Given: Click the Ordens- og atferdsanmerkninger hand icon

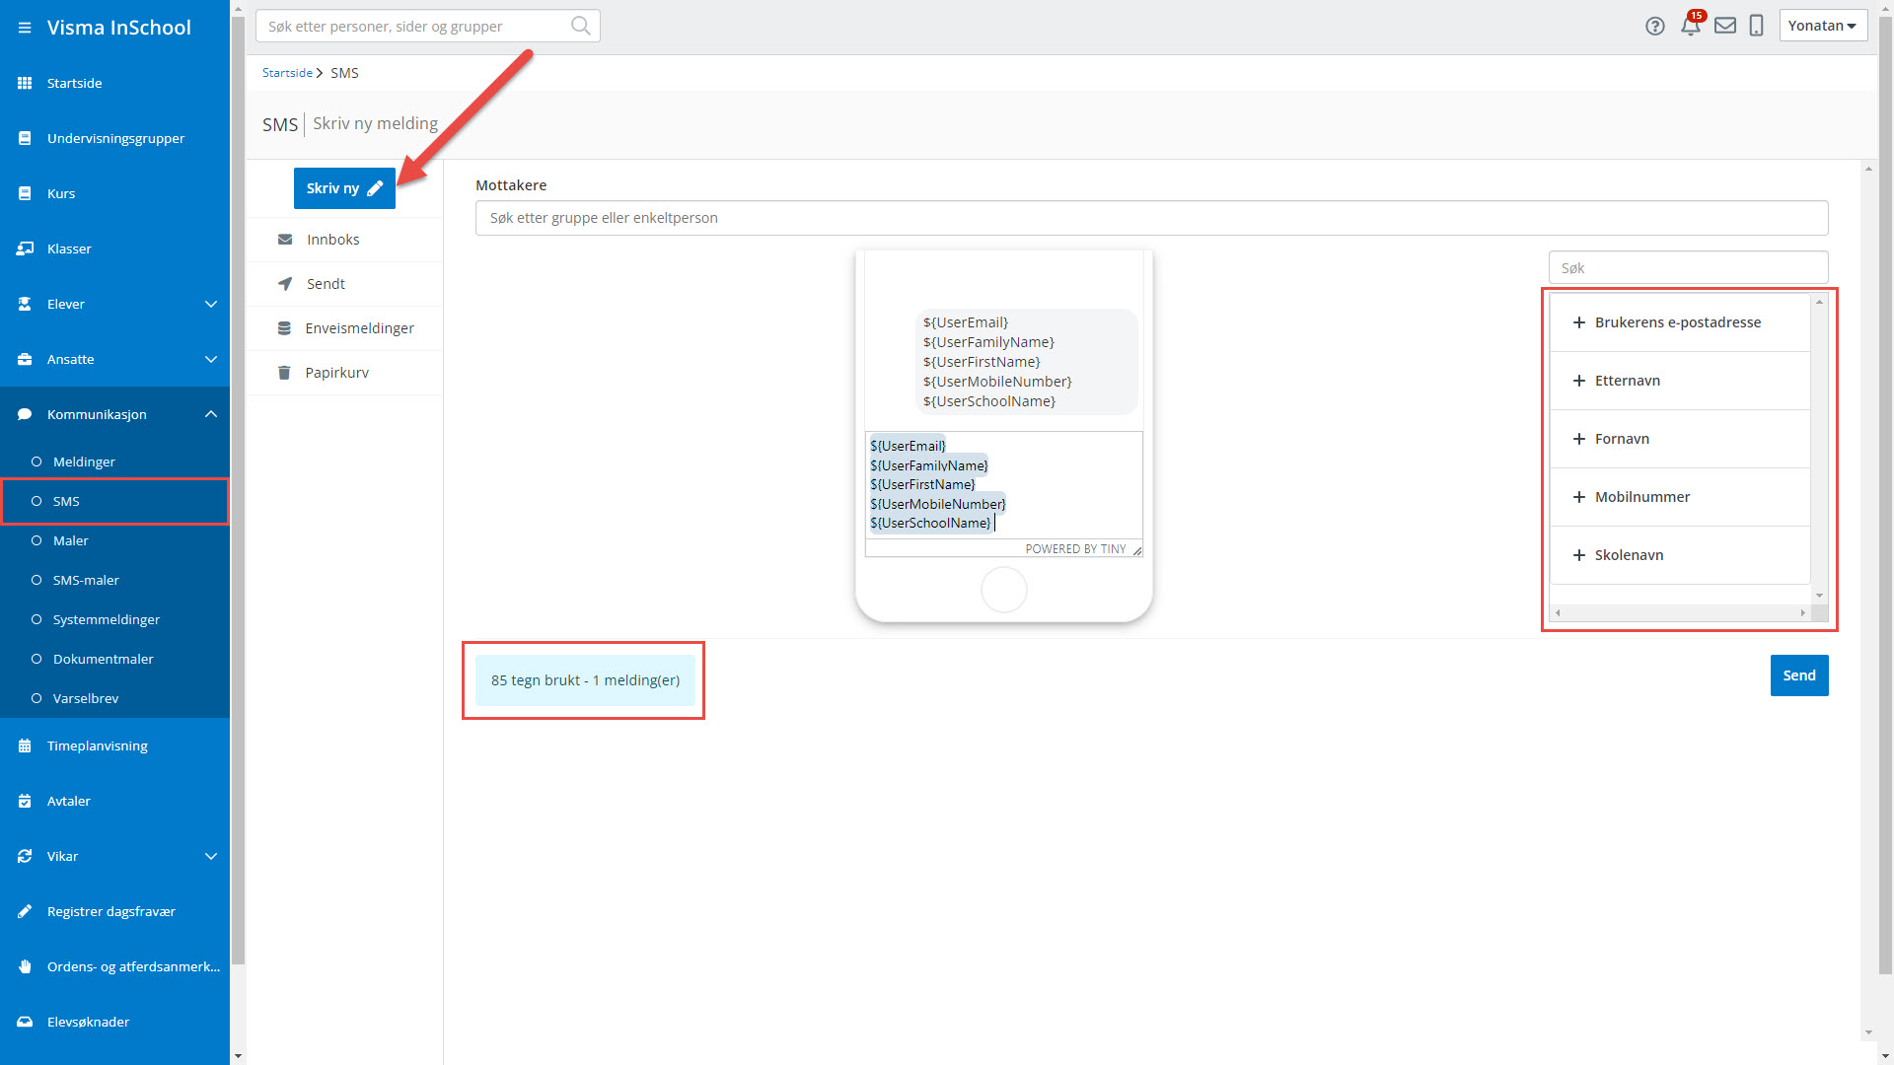Looking at the screenshot, I should click(x=25, y=966).
